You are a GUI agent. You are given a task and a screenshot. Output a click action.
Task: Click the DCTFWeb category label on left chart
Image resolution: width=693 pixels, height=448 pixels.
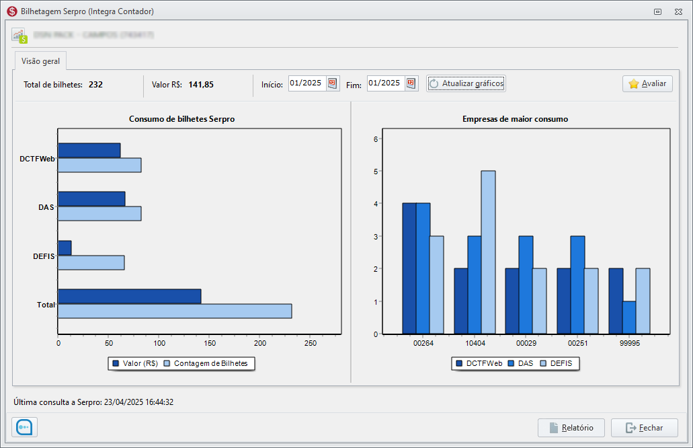(x=37, y=159)
